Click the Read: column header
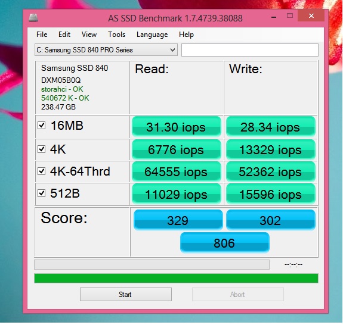This screenshot has height=325, width=343. point(152,69)
